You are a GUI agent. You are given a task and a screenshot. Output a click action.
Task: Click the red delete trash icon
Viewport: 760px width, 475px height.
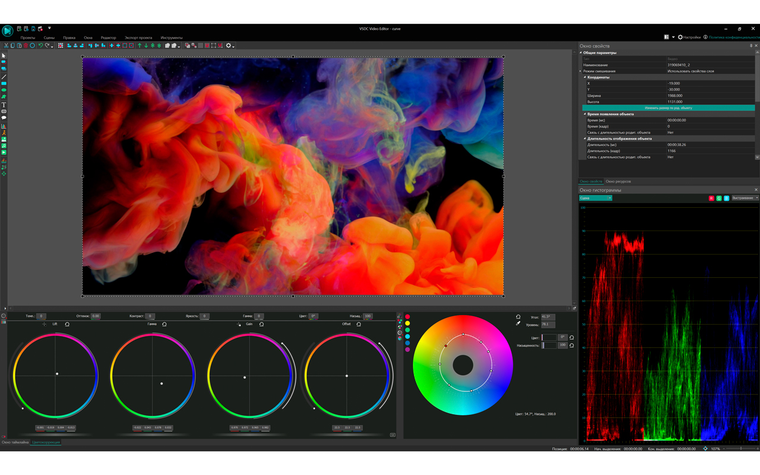pos(26,46)
